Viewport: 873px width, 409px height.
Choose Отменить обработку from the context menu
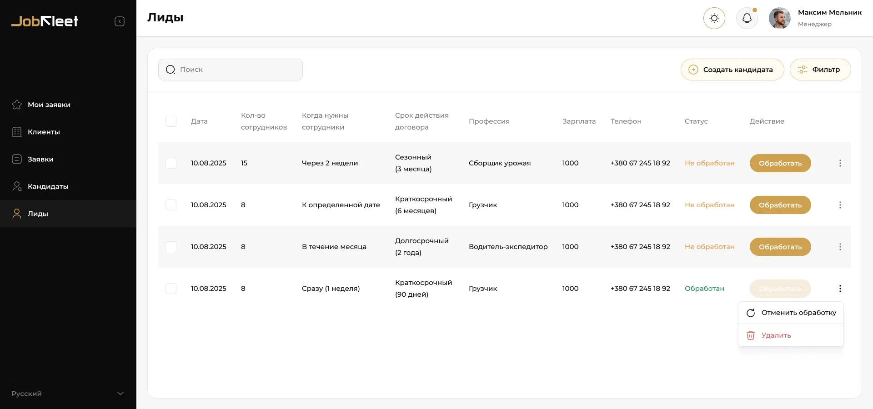[798, 313]
